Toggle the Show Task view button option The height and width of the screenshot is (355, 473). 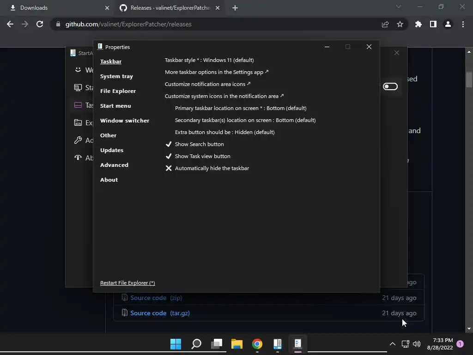coord(198,156)
